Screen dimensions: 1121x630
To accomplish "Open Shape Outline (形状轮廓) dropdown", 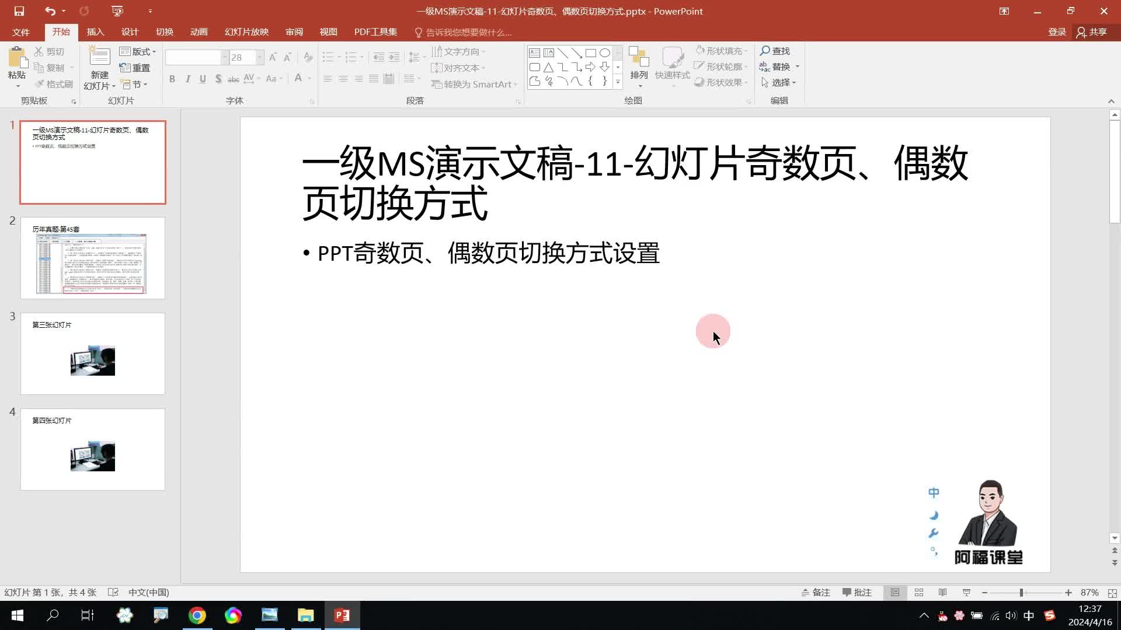I will coord(722,66).
